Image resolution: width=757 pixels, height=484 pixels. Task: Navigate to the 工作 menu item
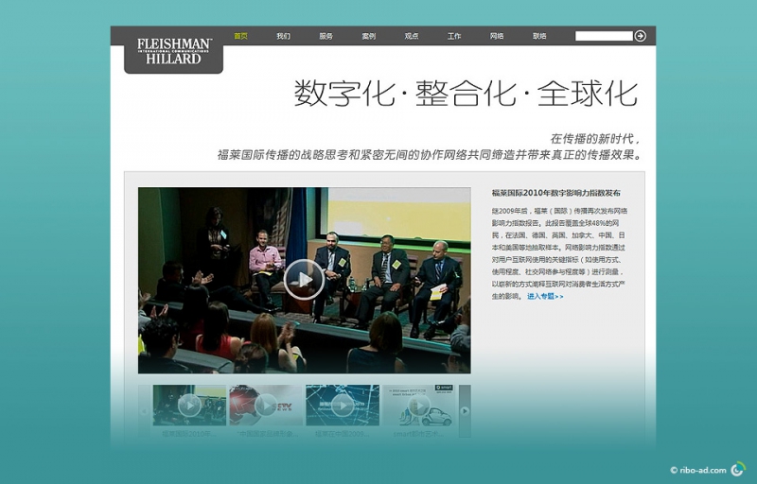point(454,36)
